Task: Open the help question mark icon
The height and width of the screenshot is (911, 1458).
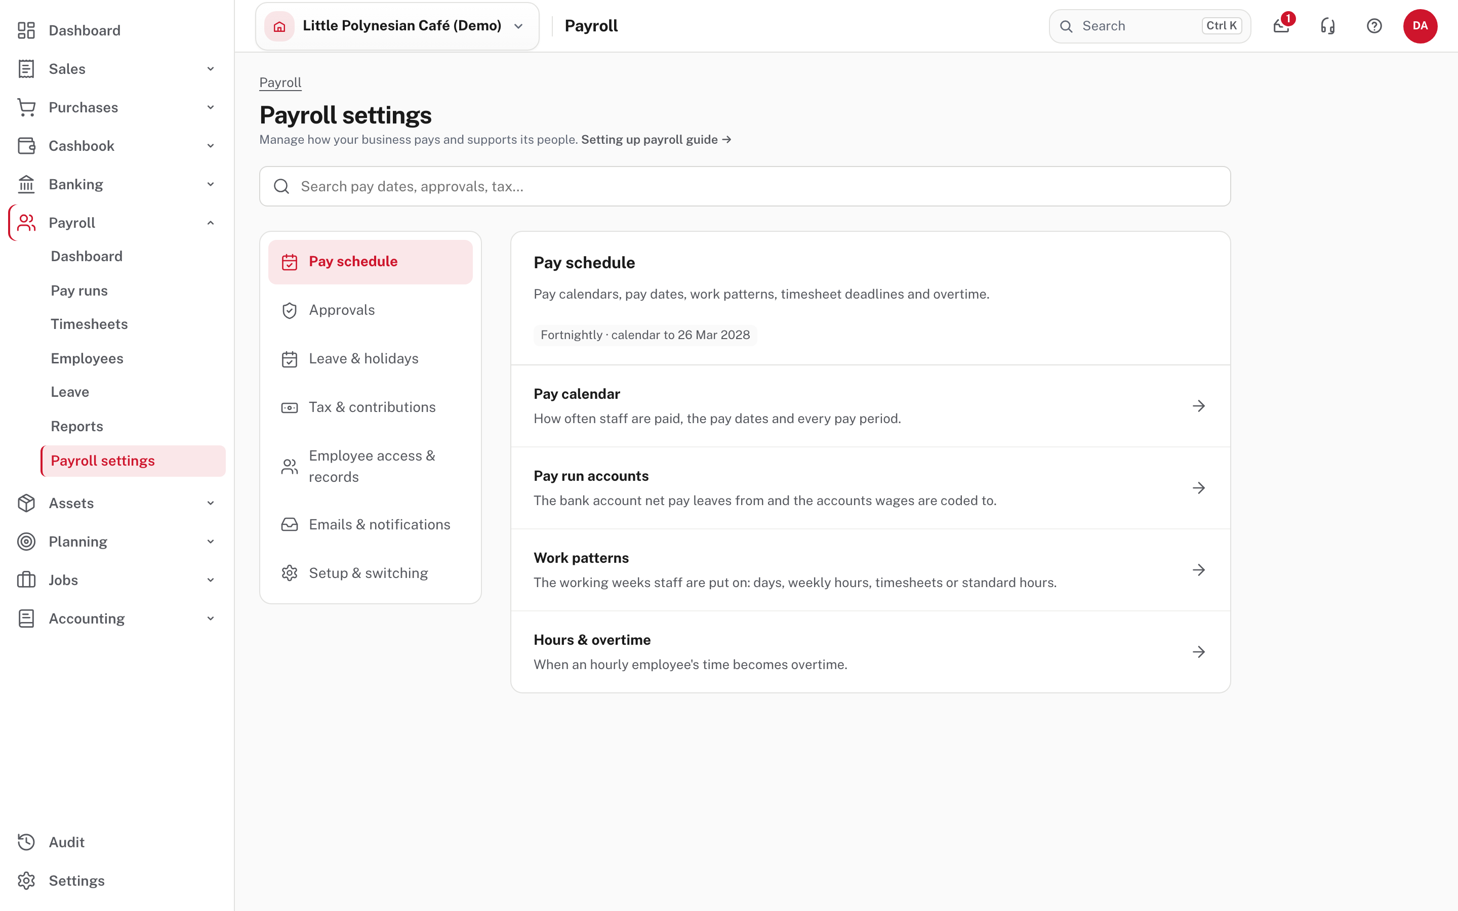Action: point(1374,26)
